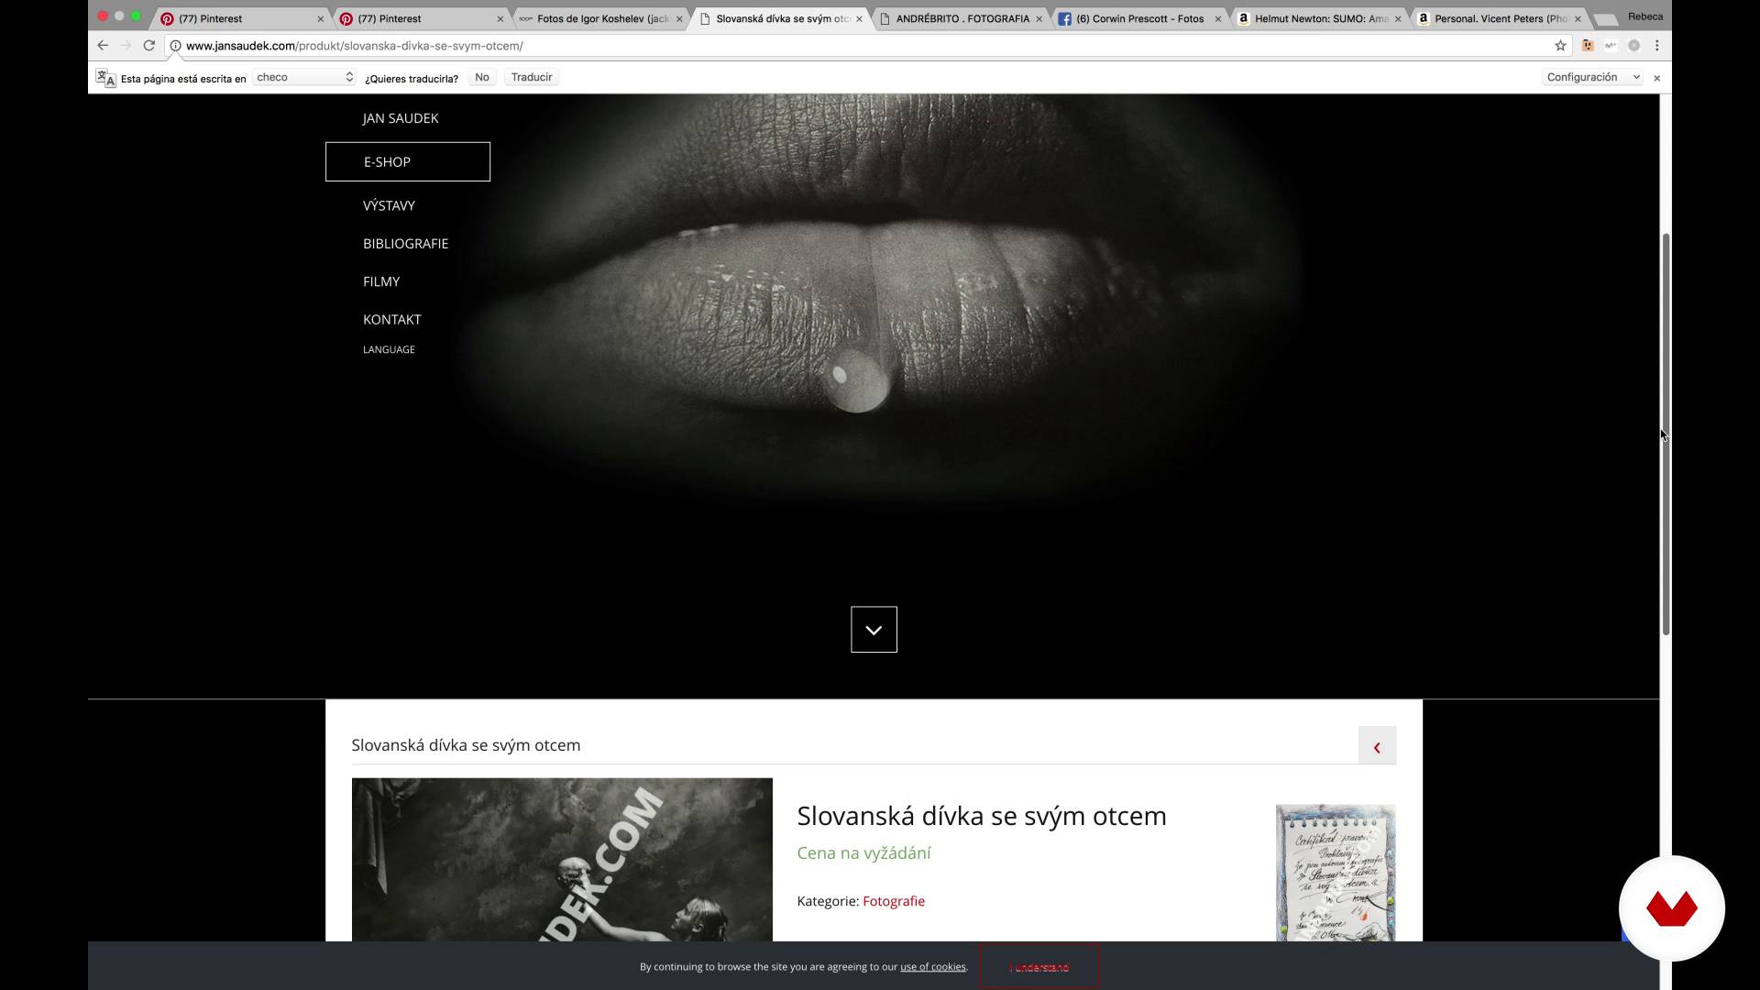
Task: Click the No button in translation bar
Action: click(x=482, y=78)
